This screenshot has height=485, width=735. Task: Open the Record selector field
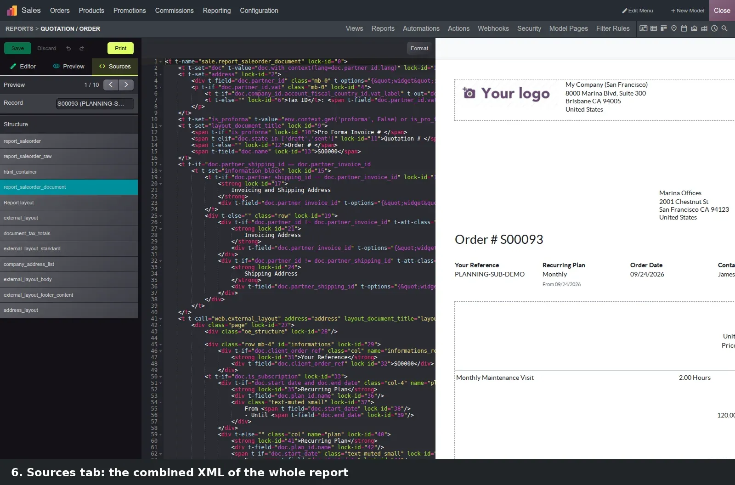pyautogui.click(x=95, y=103)
